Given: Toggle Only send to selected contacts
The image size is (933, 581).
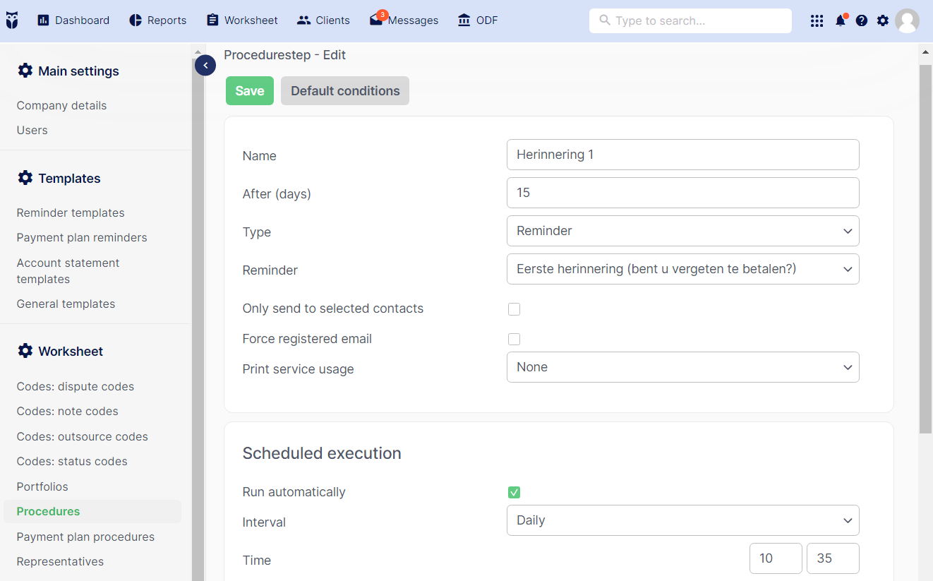Looking at the screenshot, I should point(514,309).
